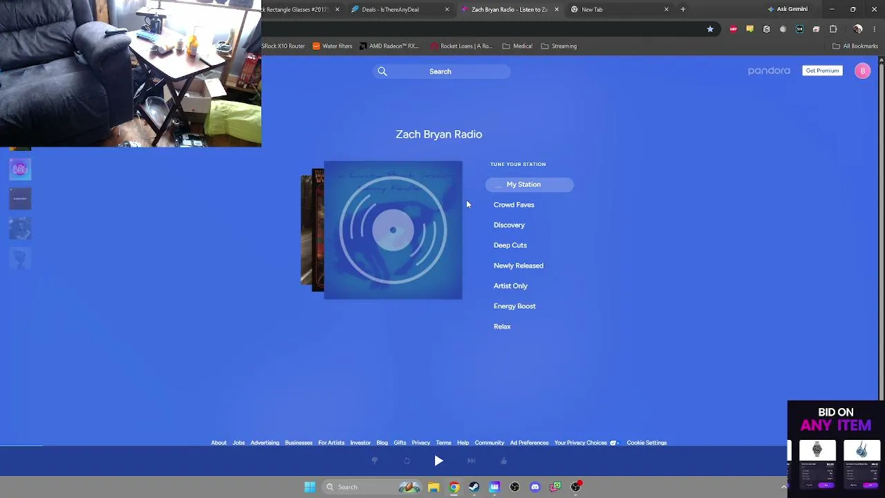Screen dimensions: 885x498
Task: Open Cookie Settings in the footer
Action: 646,443
